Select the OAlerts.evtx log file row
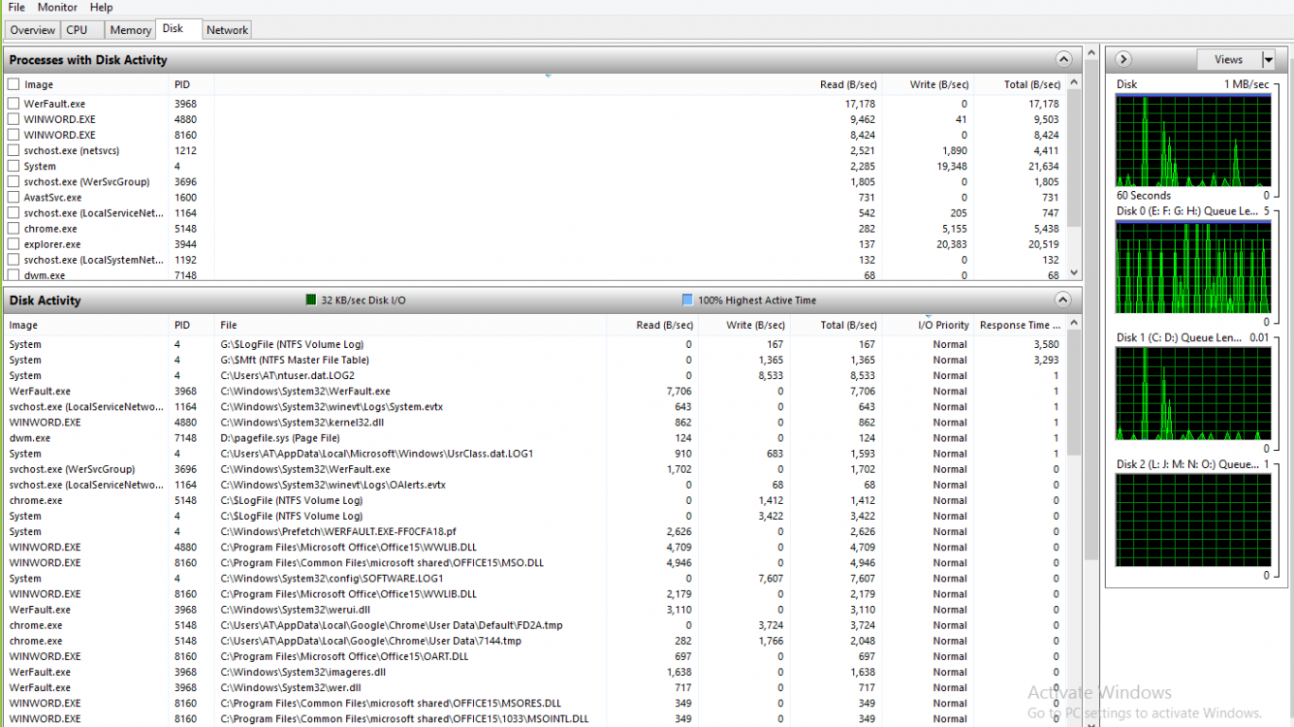This screenshot has height=727, width=1294. point(535,485)
